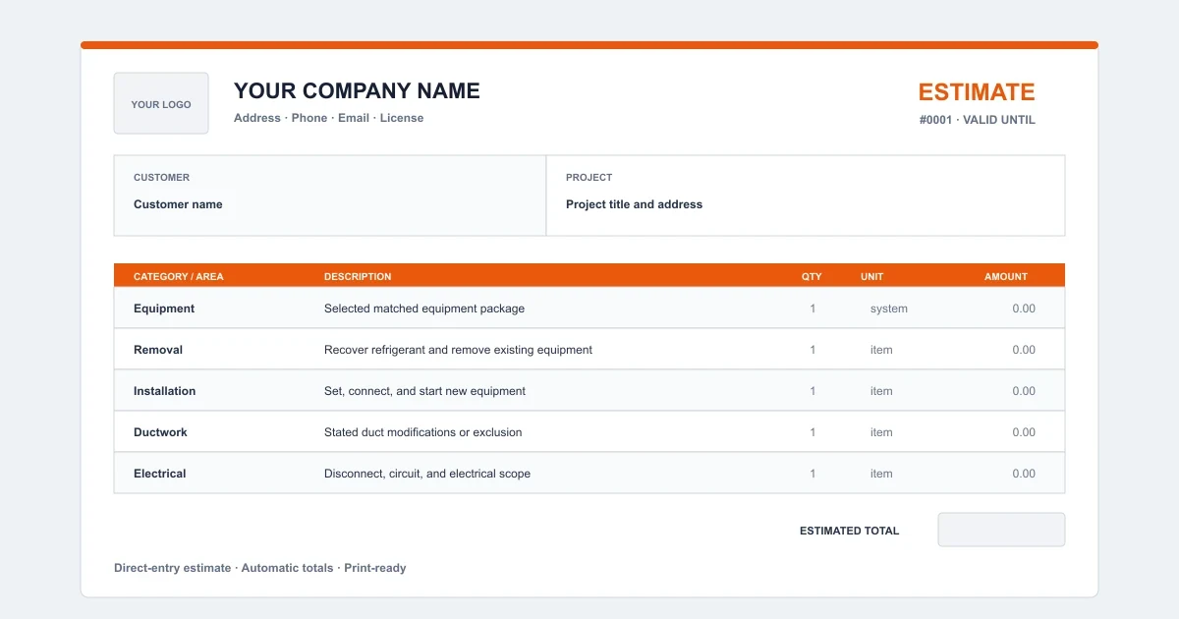Click the DESCRIPTION column header
Image resolution: width=1179 pixels, height=619 pixels.
[358, 276]
